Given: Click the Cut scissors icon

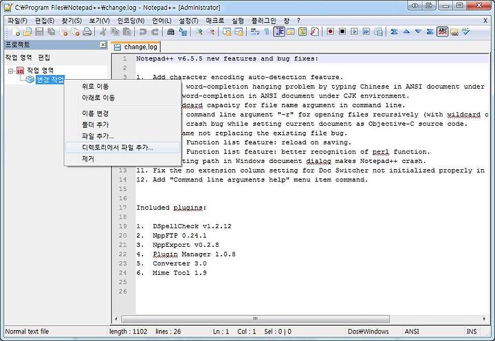Looking at the screenshot, I should [102, 32].
